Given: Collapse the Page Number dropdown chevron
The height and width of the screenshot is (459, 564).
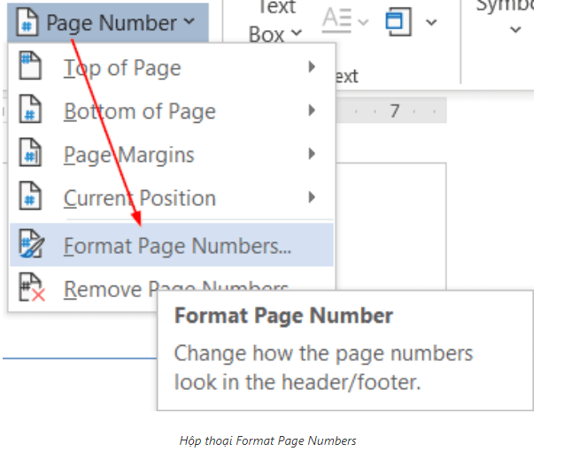Looking at the screenshot, I should pyautogui.click(x=191, y=21).
